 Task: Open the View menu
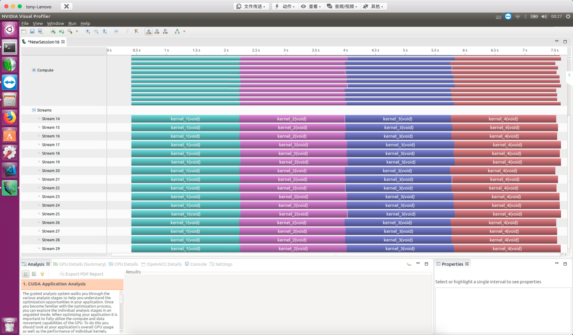pyautogui.click(x=38, y=23)
